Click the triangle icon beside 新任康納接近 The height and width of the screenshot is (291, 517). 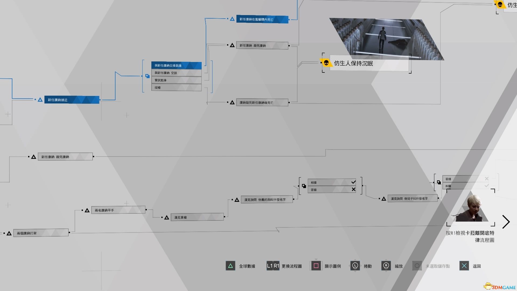tap(40, 100)
